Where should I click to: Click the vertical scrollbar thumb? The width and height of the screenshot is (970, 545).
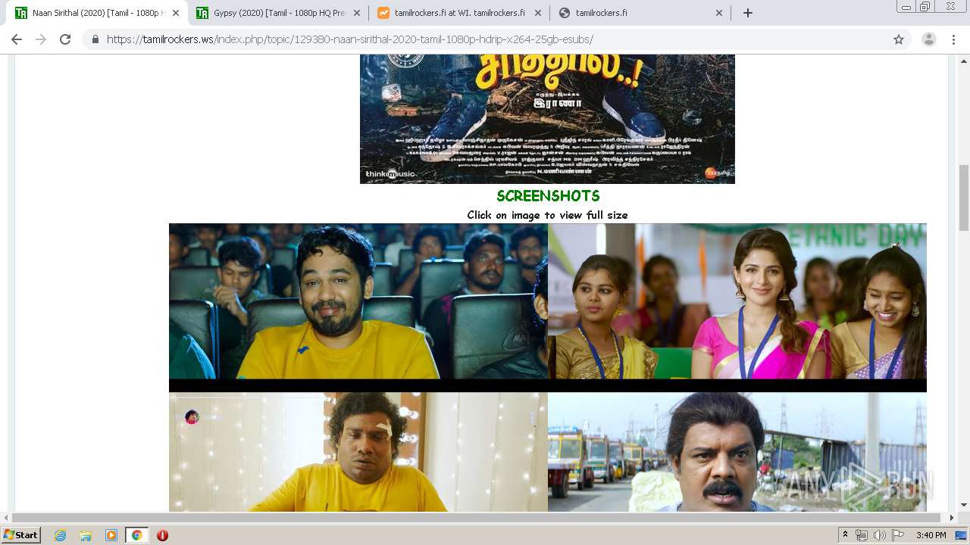(x=964, y=197)
